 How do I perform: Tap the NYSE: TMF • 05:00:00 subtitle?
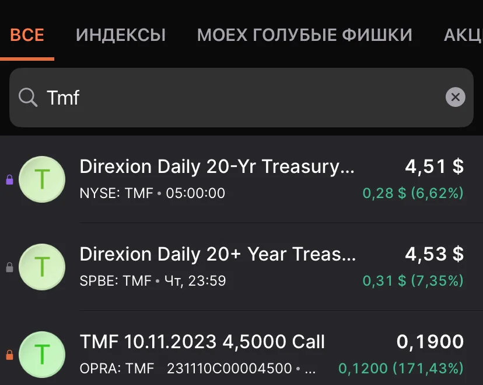point(152,193)
